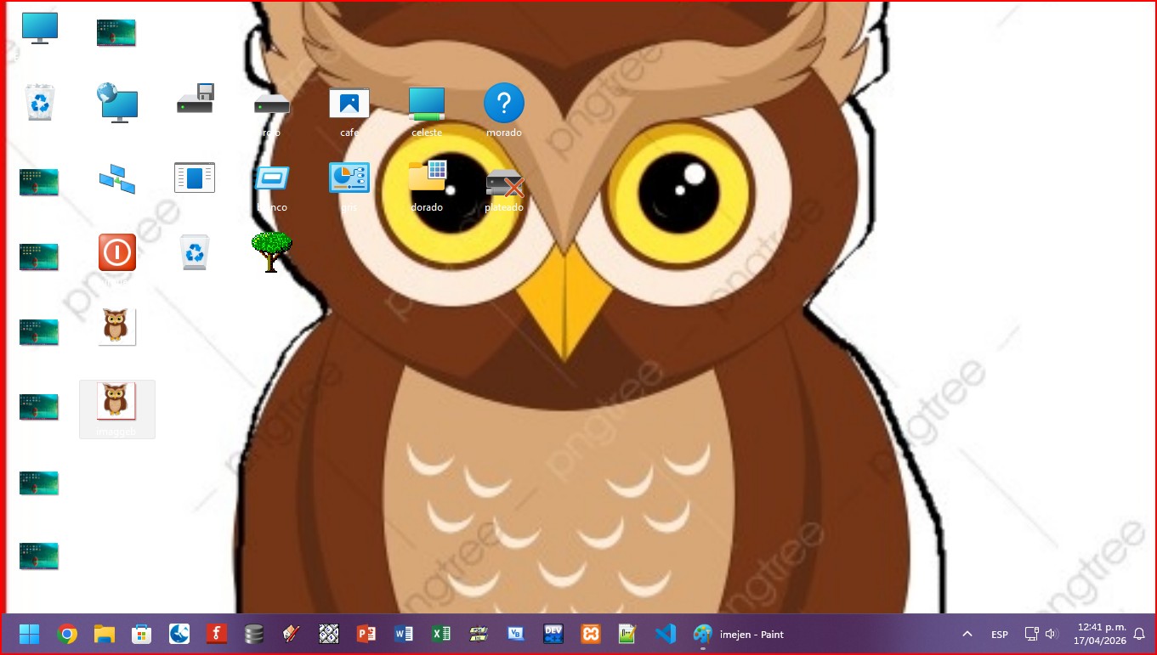The image size is (1157, 655).
Task: Expand the hidden system tray icons chevron
Action: pos(967,635)
